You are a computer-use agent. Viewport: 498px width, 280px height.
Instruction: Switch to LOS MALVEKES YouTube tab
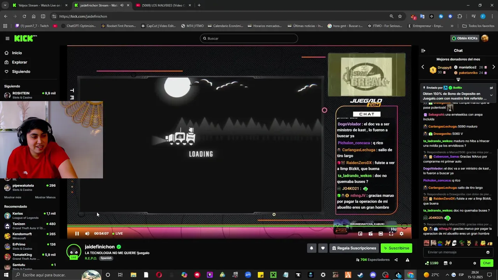click(163, 5)
